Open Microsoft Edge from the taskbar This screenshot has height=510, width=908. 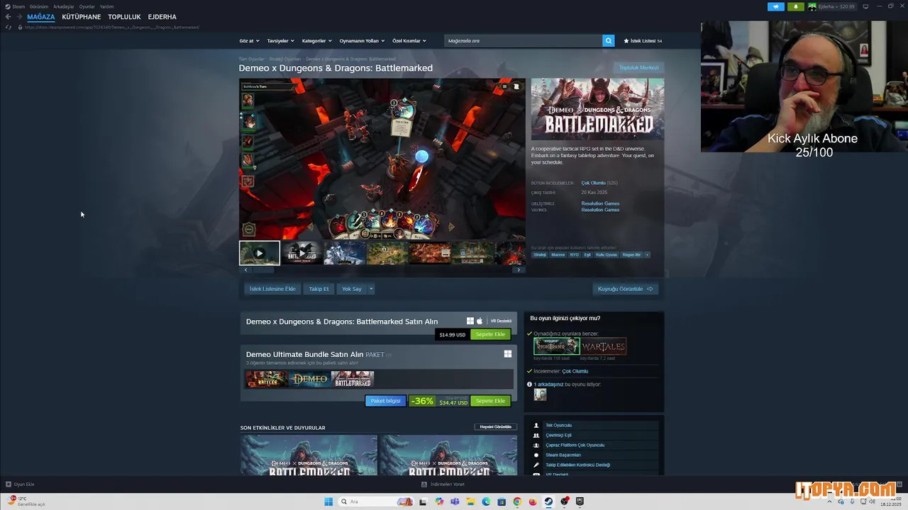486,501
